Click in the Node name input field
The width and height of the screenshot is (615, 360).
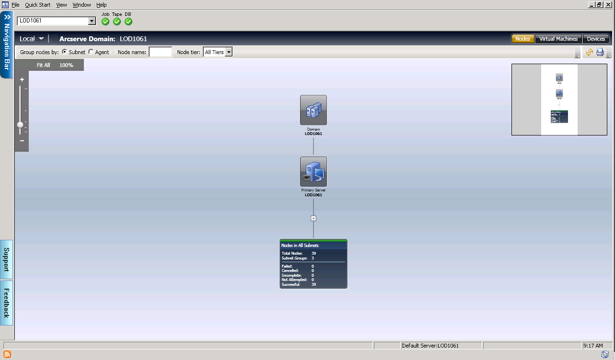coord(161,52)
